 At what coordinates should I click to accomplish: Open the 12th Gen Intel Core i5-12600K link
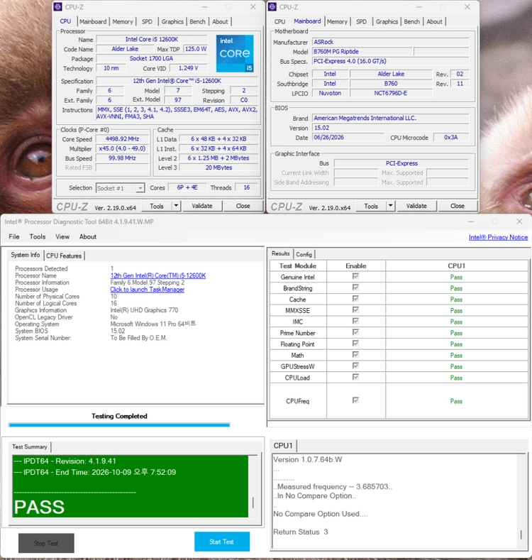tap(157, 275)
